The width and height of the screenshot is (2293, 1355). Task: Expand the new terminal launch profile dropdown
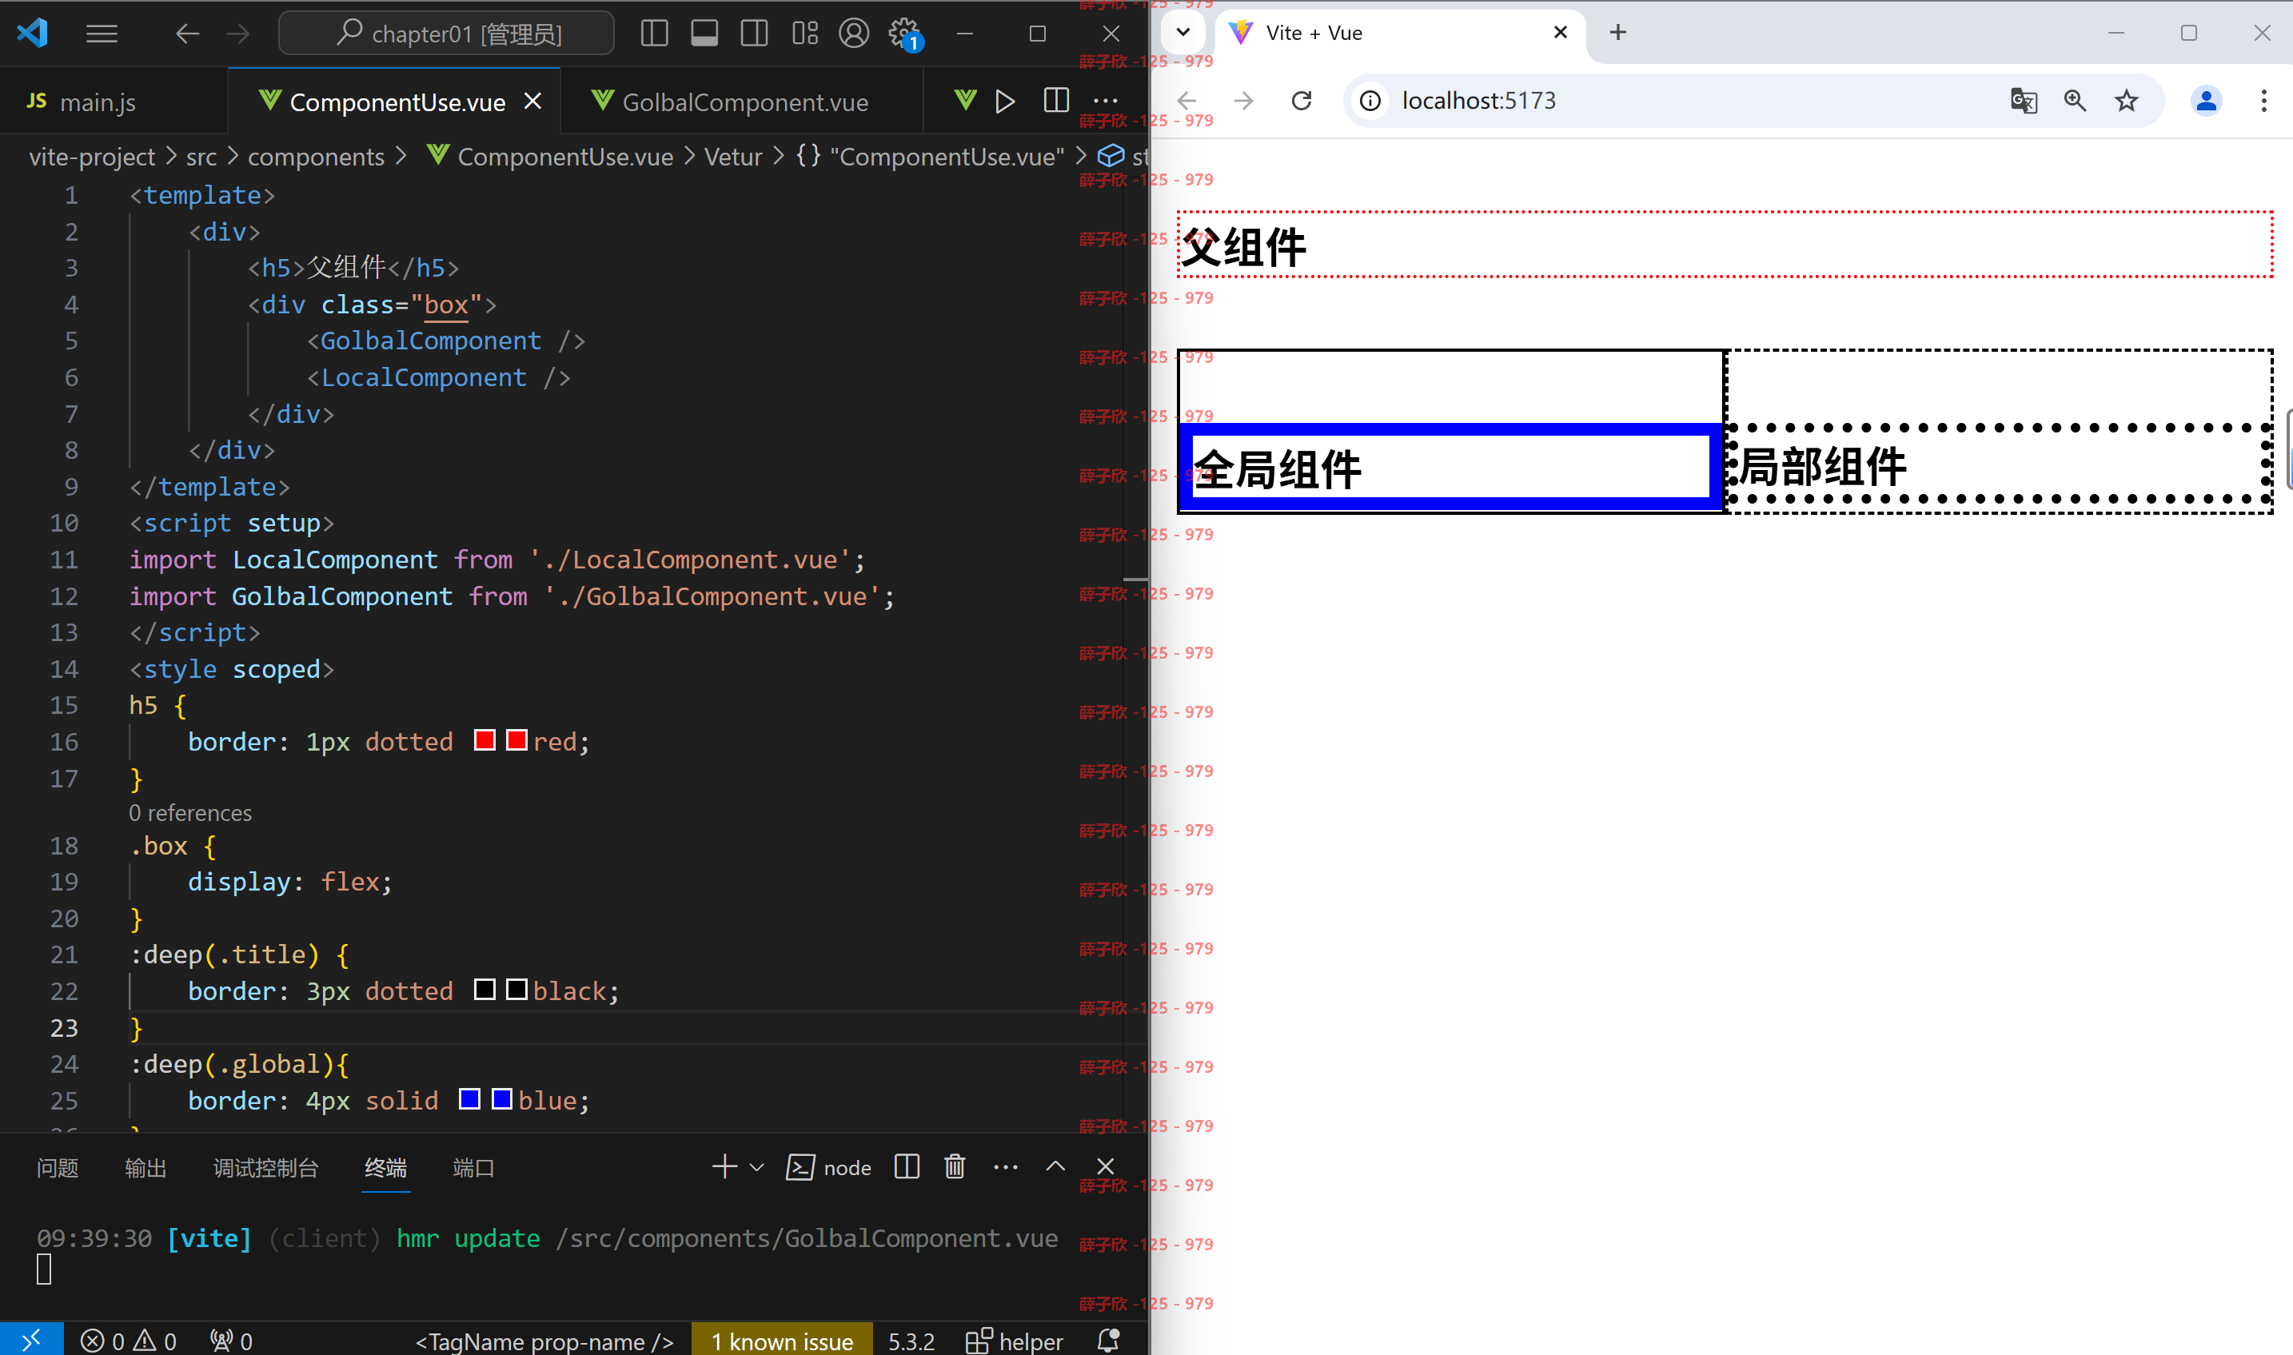pyautogui.click(x=757, y=1167)
